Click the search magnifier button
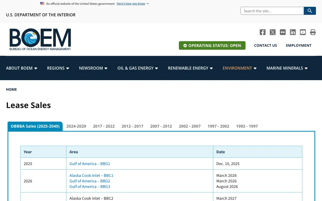This screenshot has width=322, height=201. (310, 11)
